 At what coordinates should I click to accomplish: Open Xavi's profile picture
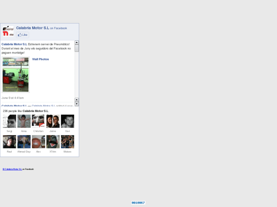[x=67, y=121]
